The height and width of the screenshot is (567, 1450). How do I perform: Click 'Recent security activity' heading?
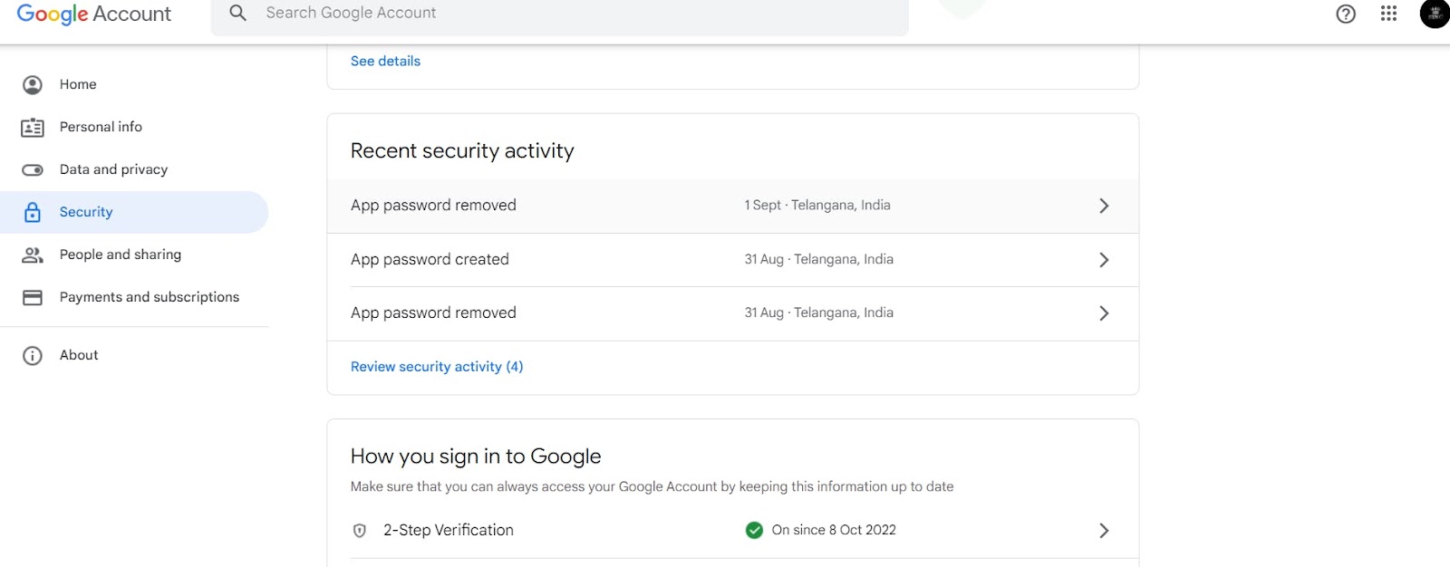462,151
